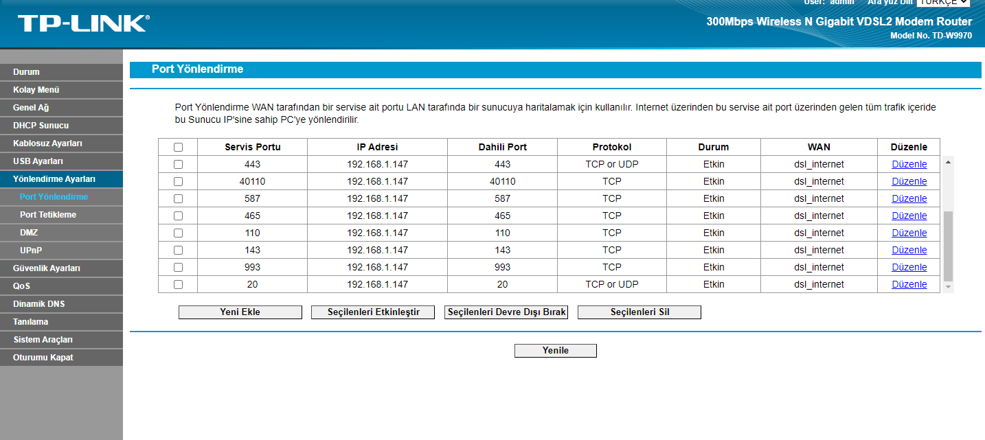Click the Yenile button
This screenshot has height=440, width=985.
tap(556, 351)
